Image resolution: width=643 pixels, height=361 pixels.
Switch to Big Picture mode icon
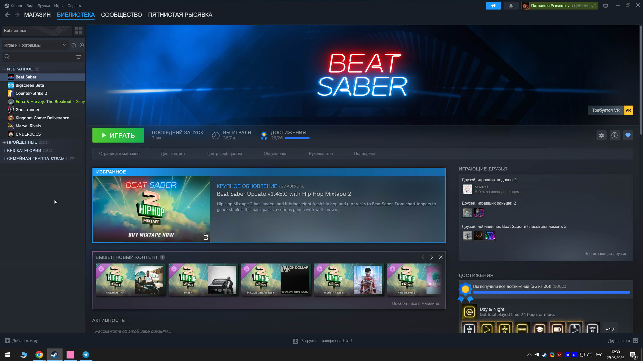[606, 6]
